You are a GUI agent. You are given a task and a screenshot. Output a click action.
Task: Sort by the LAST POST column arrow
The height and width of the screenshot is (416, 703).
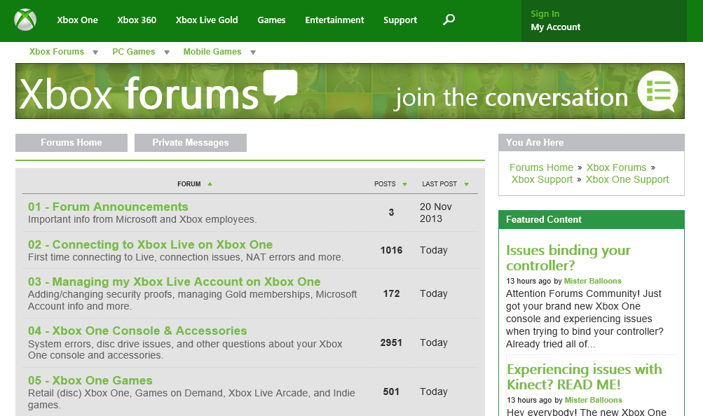(x=466, y=184)
